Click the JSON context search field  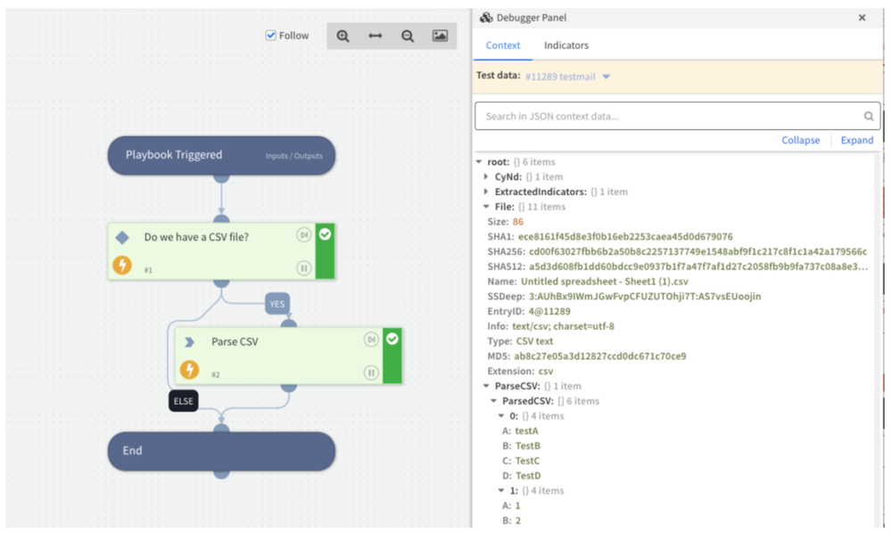tap(669, 116)
